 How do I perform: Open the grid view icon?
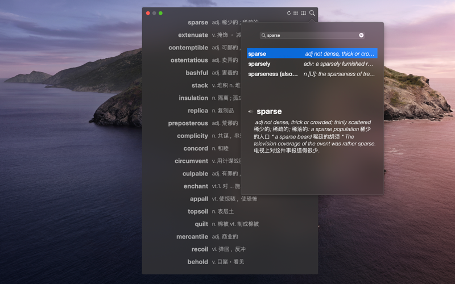(295, 13)
